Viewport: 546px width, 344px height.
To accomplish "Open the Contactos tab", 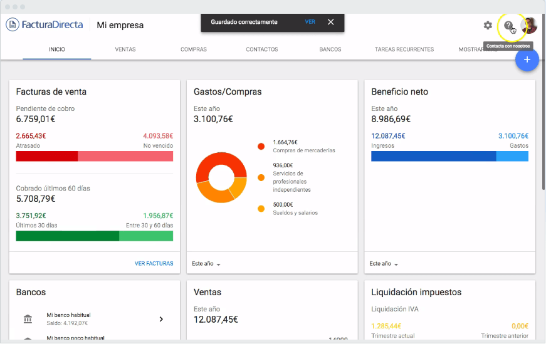I will click(x=262, y=50).
